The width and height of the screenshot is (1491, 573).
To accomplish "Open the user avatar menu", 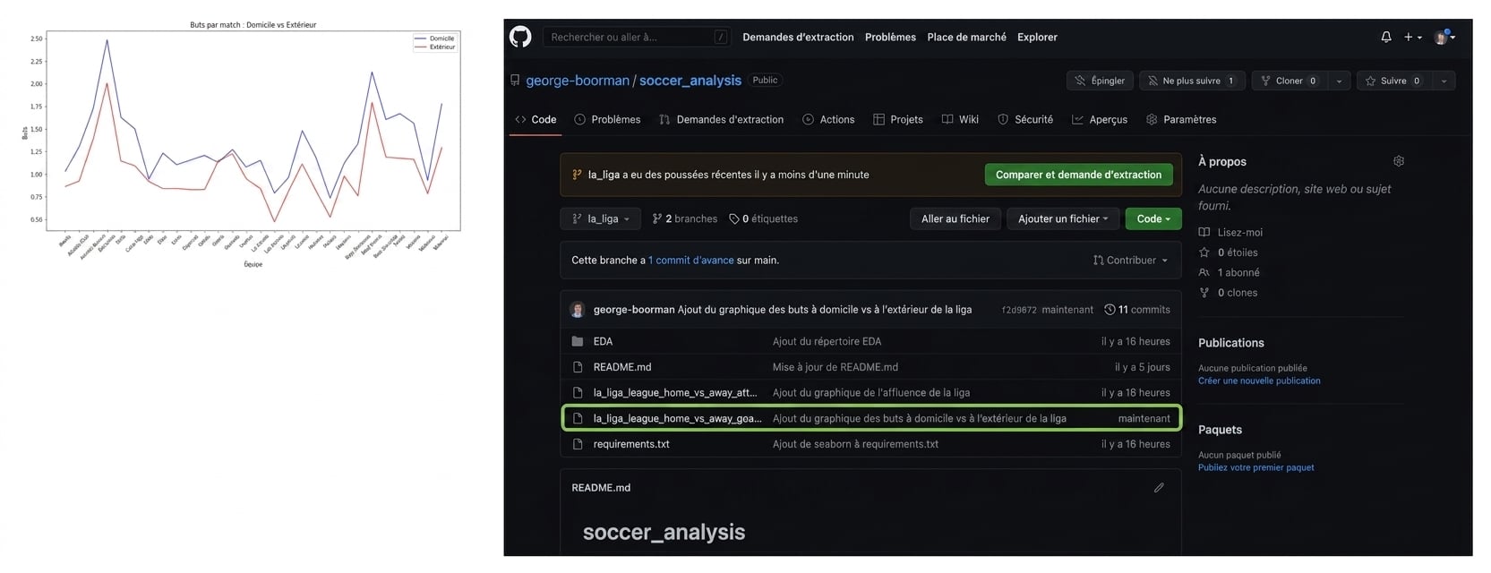I will click(1444, 37).
